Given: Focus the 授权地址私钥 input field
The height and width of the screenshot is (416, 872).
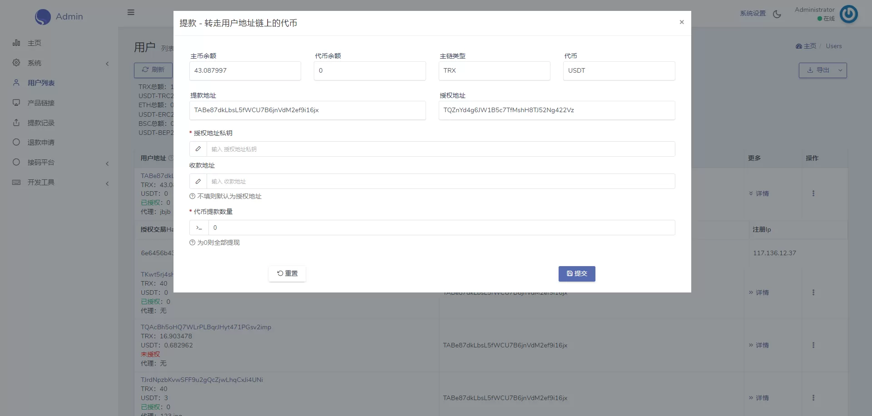Looking at the screenshot, I should pos(441,149).
